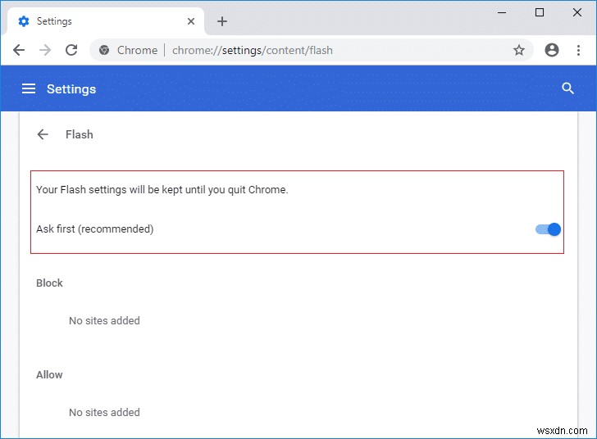Viewport: 597px width, 439px height.
Task: Bookmark this page with the star
Action: pos(519,50)
